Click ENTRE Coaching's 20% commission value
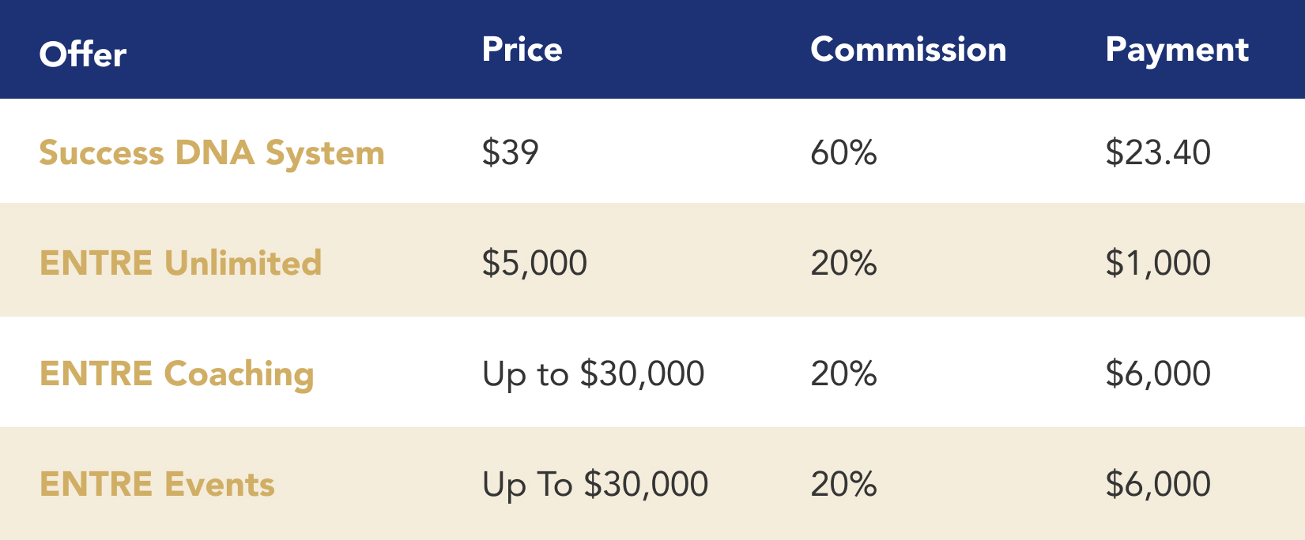The height and width of the screenshot is (540, 1305). point(844,373)
